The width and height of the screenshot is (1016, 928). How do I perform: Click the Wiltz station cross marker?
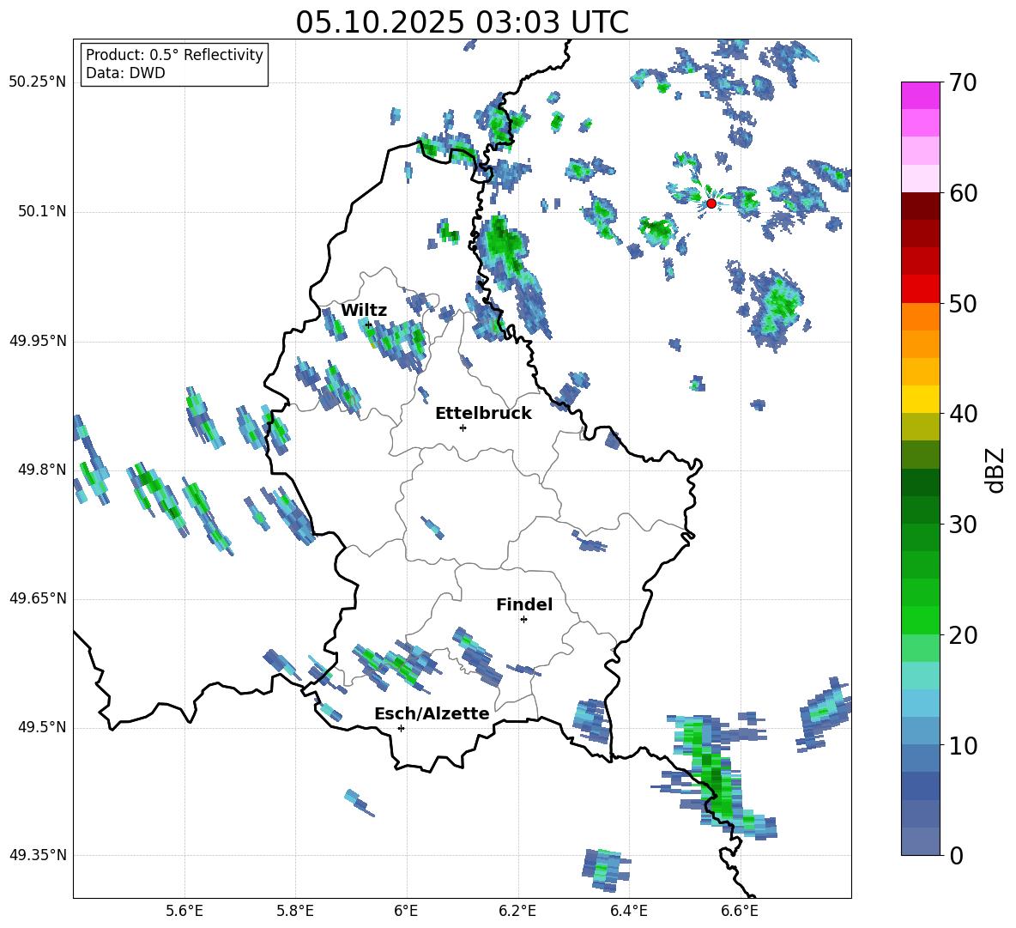click(368, 324)
